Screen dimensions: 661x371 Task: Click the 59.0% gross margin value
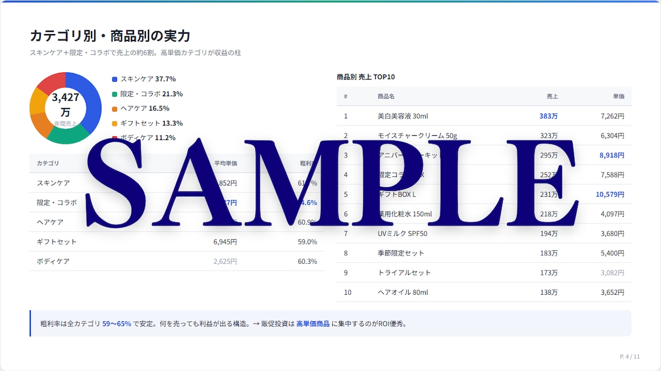point(307,242)
